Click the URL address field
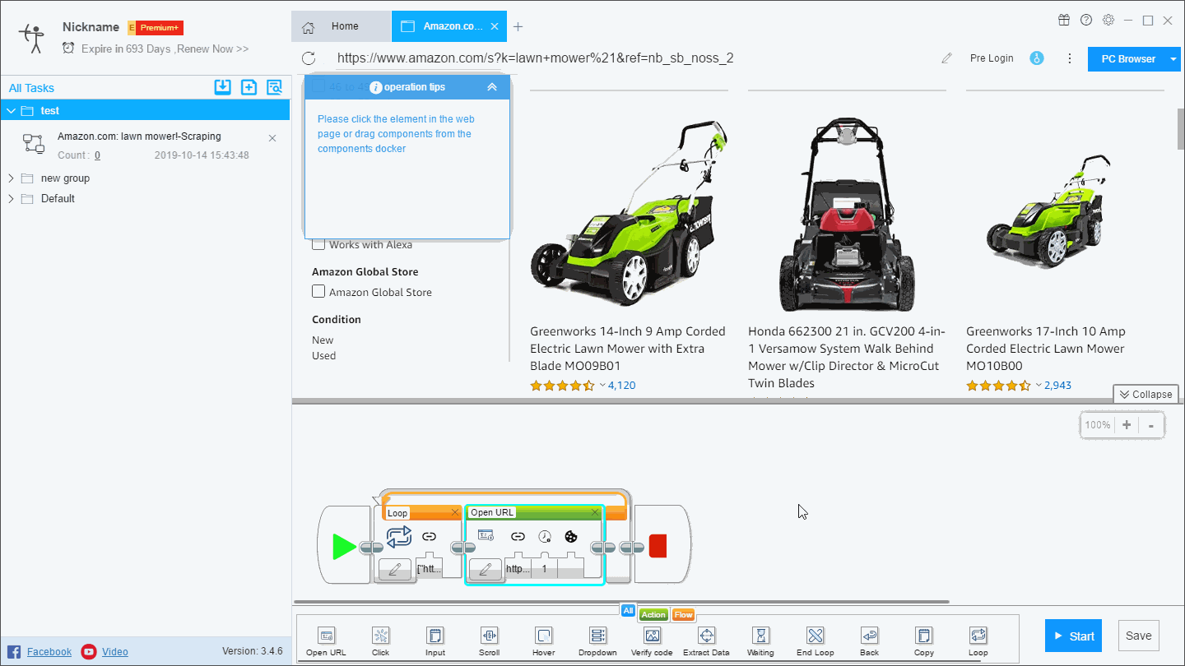The image size is (1185, 666). tap(535, 58)
